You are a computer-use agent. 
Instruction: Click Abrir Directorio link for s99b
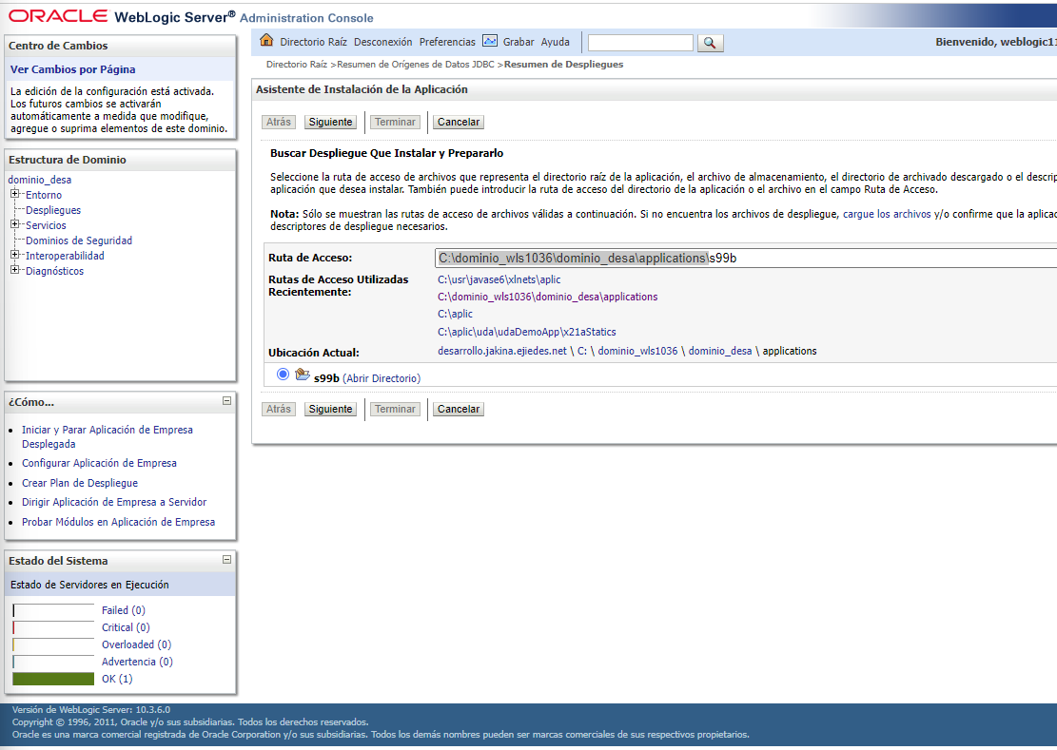(382, 378)
